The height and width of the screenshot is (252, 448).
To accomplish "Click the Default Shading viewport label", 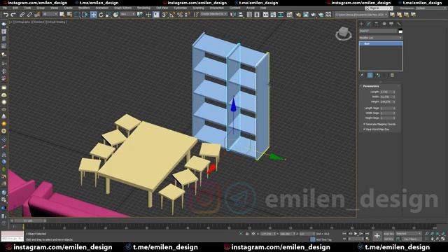I will 56,22.
